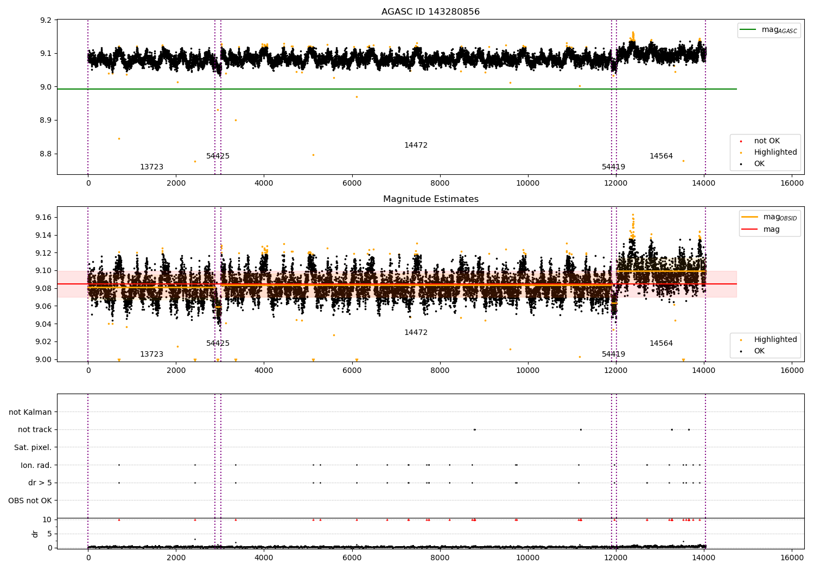Click the 10 tick on dr axis
814x570 pixels.
point(47,520)
